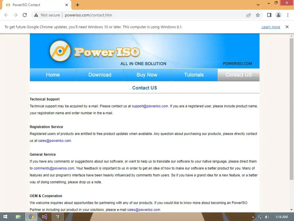The height and width of the screenshot is (221, 294).
Task: Open the Windows Start button
Action: [x=5, y=217]
